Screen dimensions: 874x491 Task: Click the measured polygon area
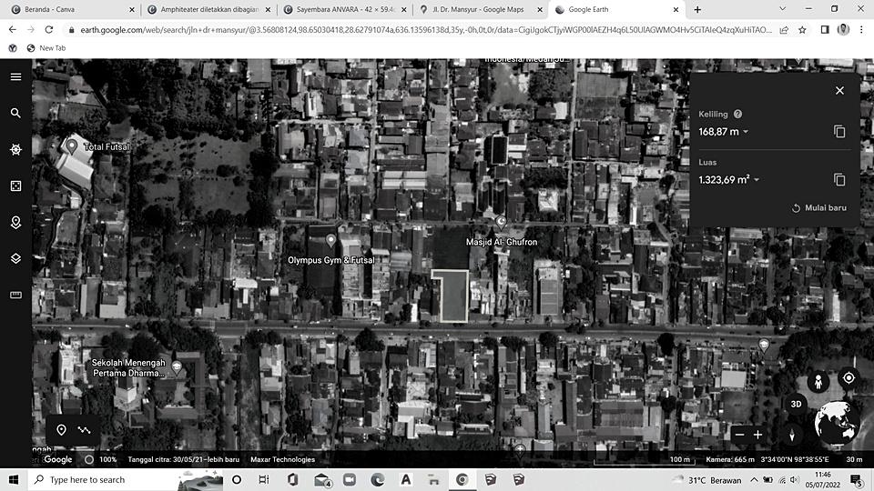click(x=453, y=296)
